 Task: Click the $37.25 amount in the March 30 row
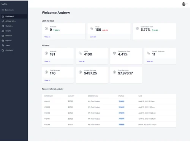[70, 125]
